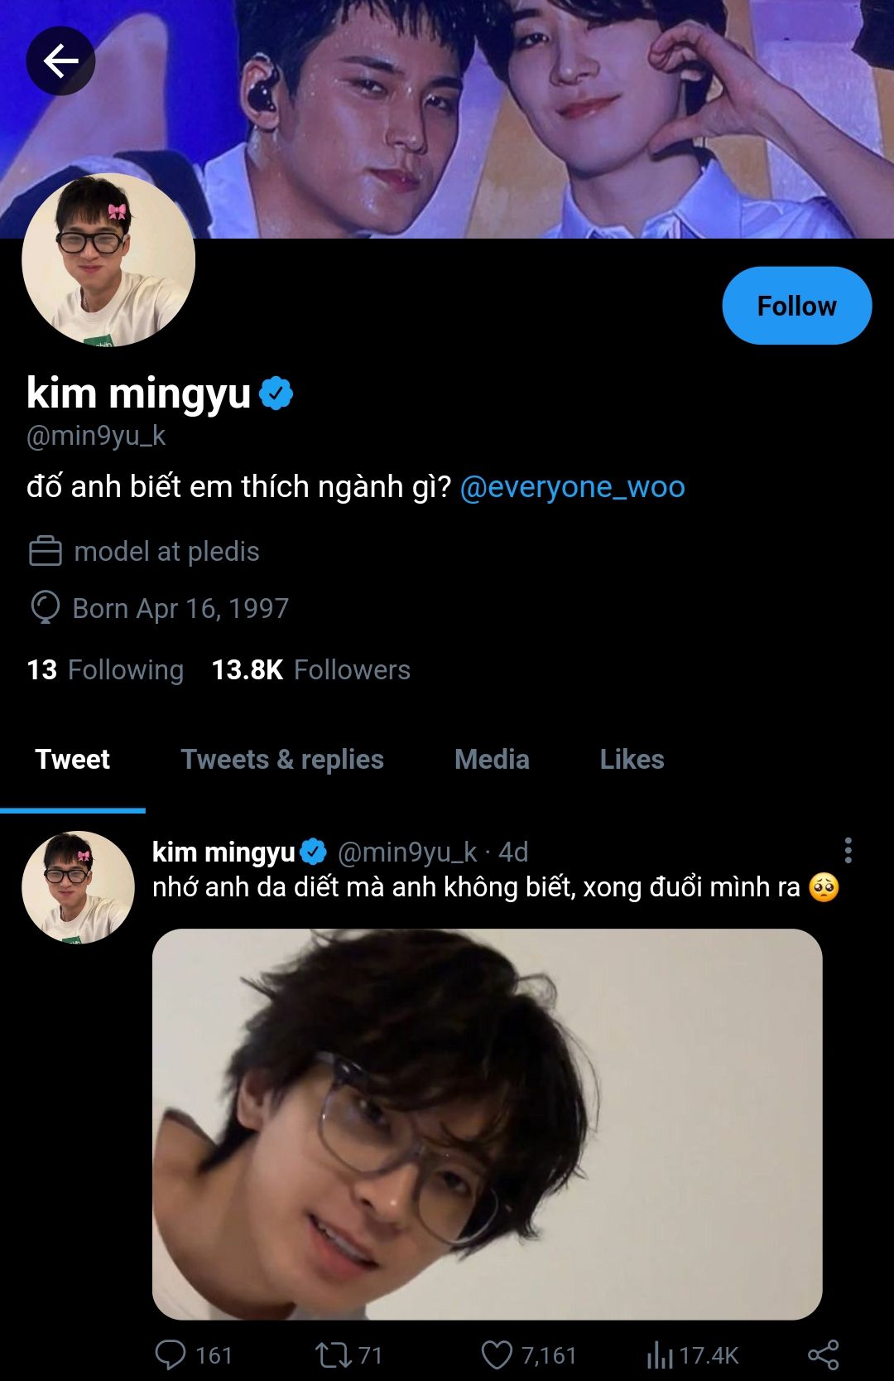Open the large profile avatar picture
The height and width of the screenshot is (1381, 894).
click(x=108, y=260)
